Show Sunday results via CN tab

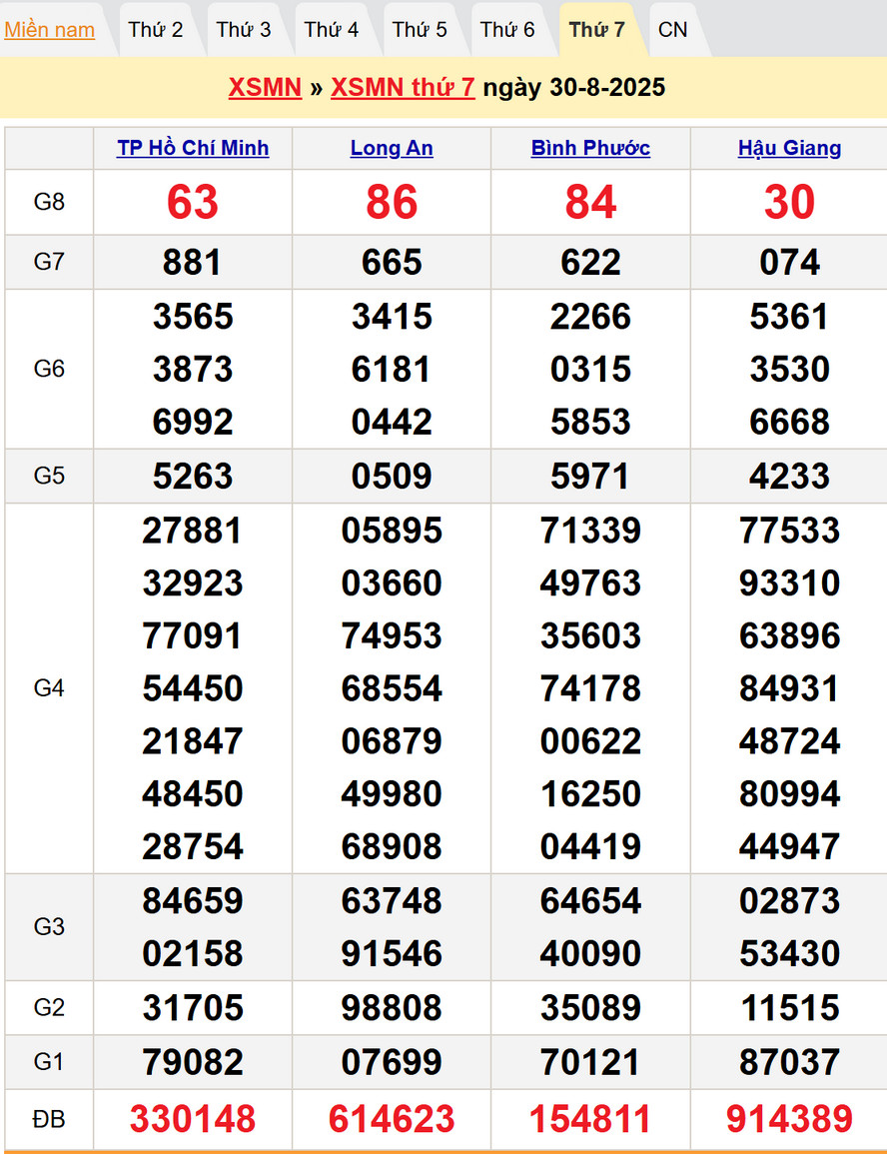(x=673, y=30)
